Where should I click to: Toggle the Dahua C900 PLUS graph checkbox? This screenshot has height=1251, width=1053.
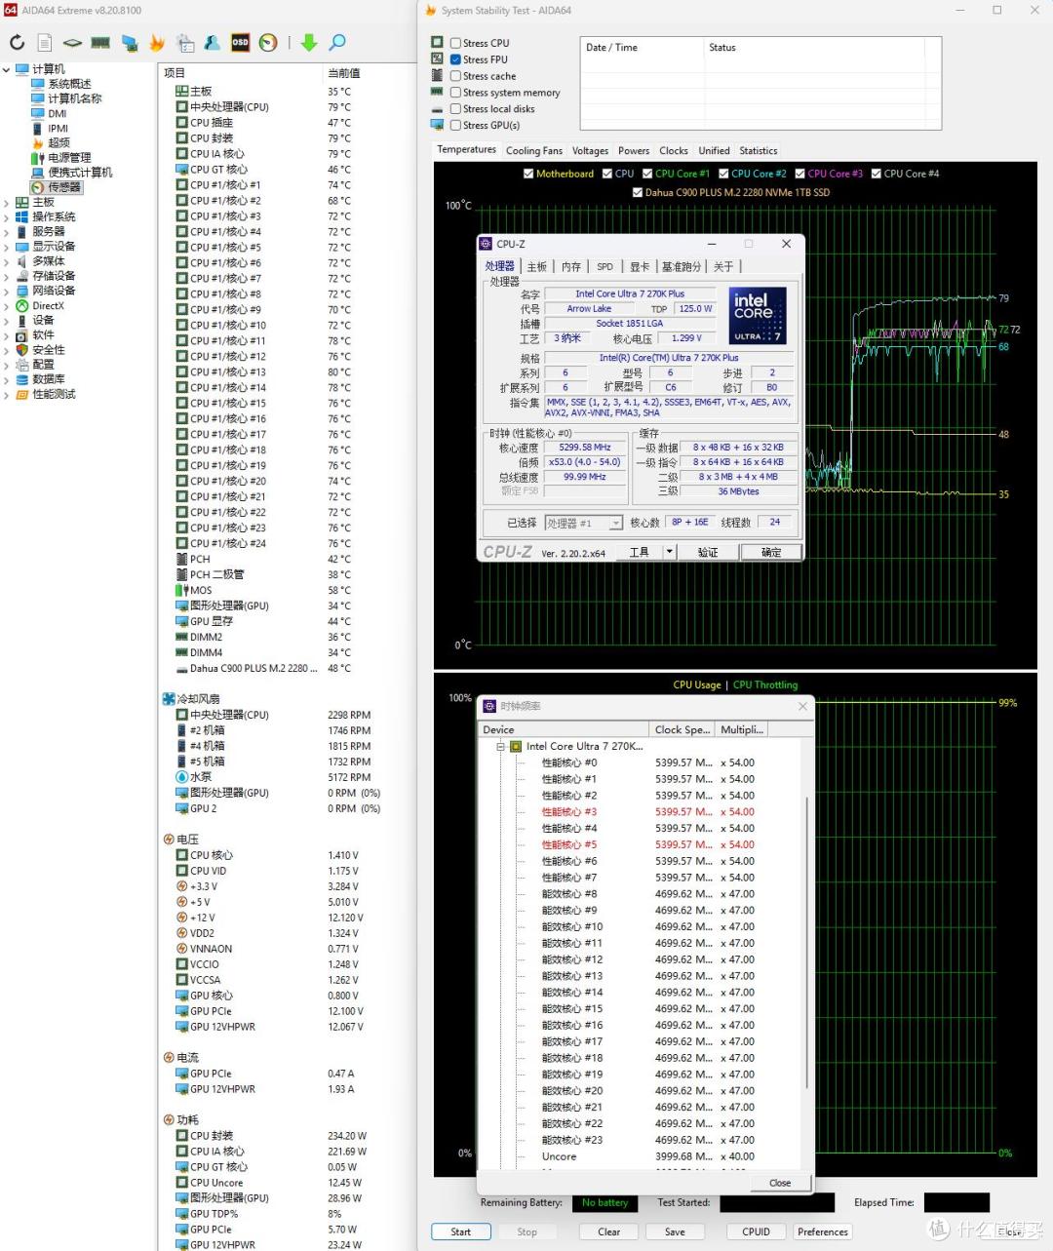click(638, 192)
